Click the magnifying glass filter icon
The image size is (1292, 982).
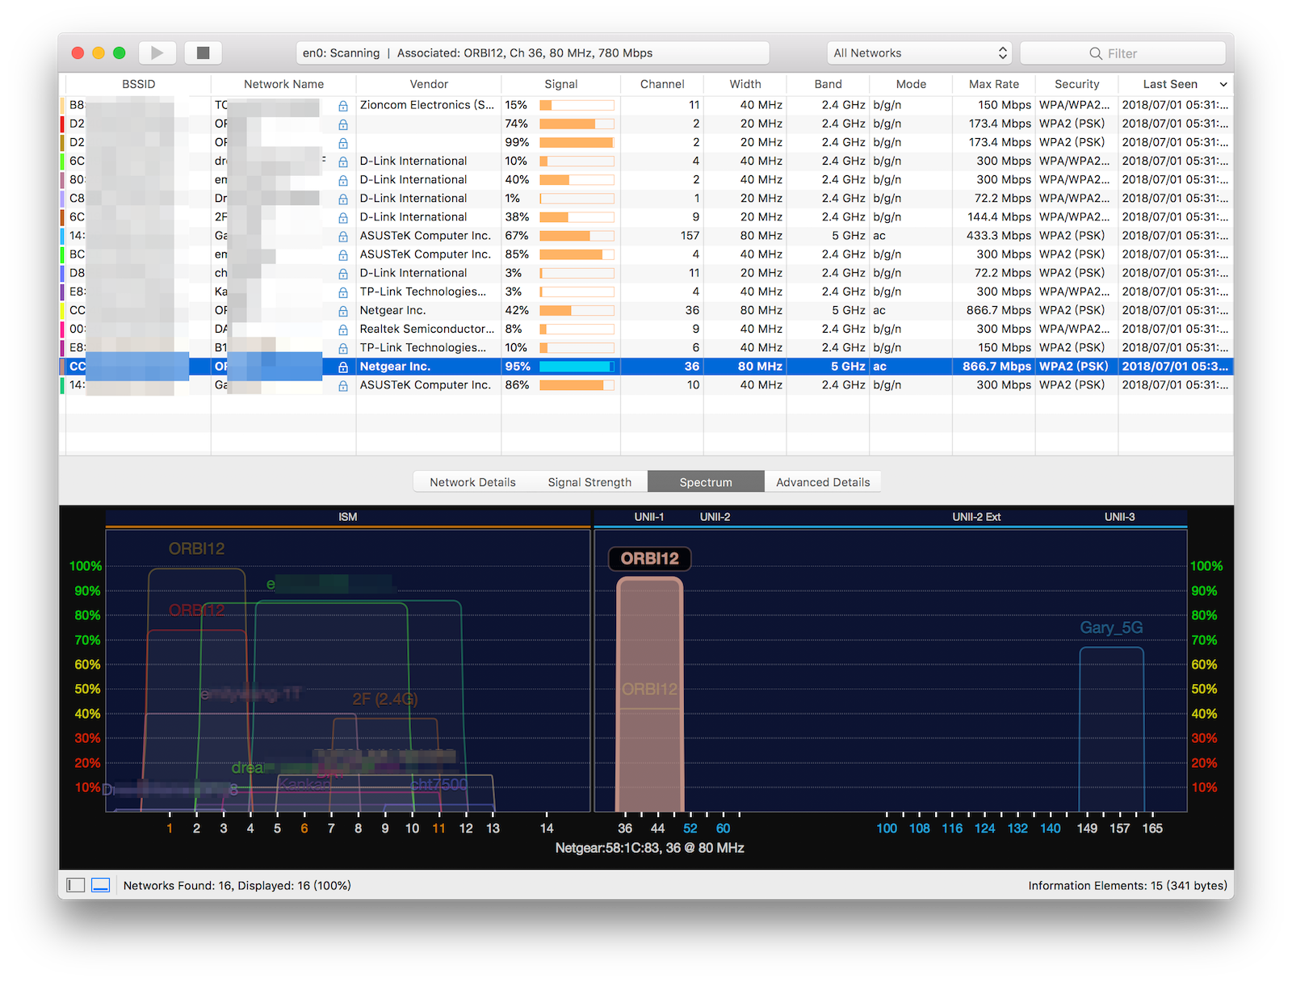(1095, 53)
